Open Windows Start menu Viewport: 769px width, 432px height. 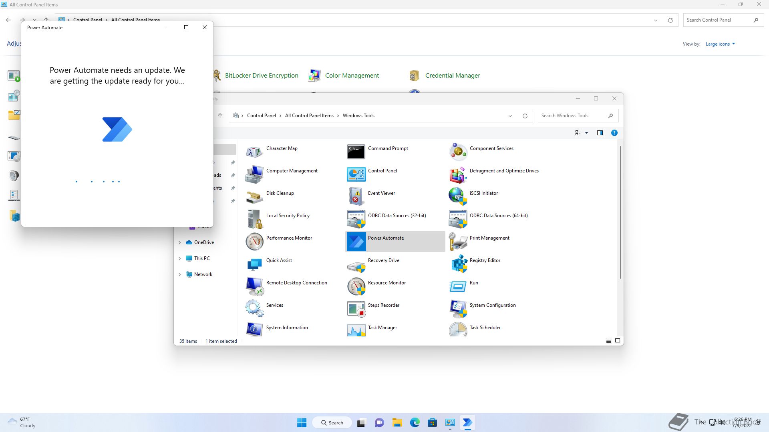(302, 422)
